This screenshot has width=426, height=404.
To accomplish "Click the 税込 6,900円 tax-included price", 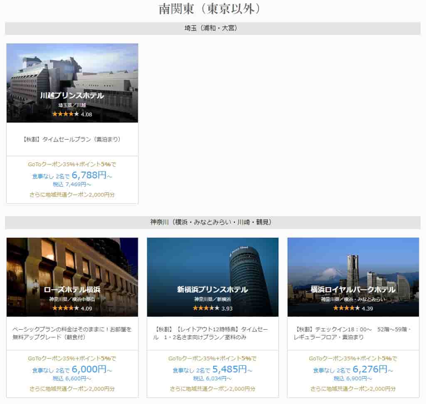I will pos(353,379).
